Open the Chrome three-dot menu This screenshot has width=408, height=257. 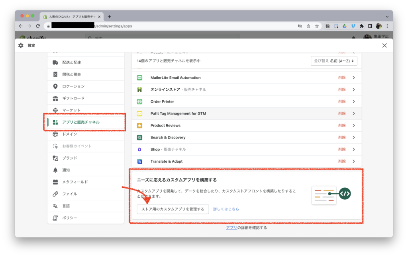[387, 26]
